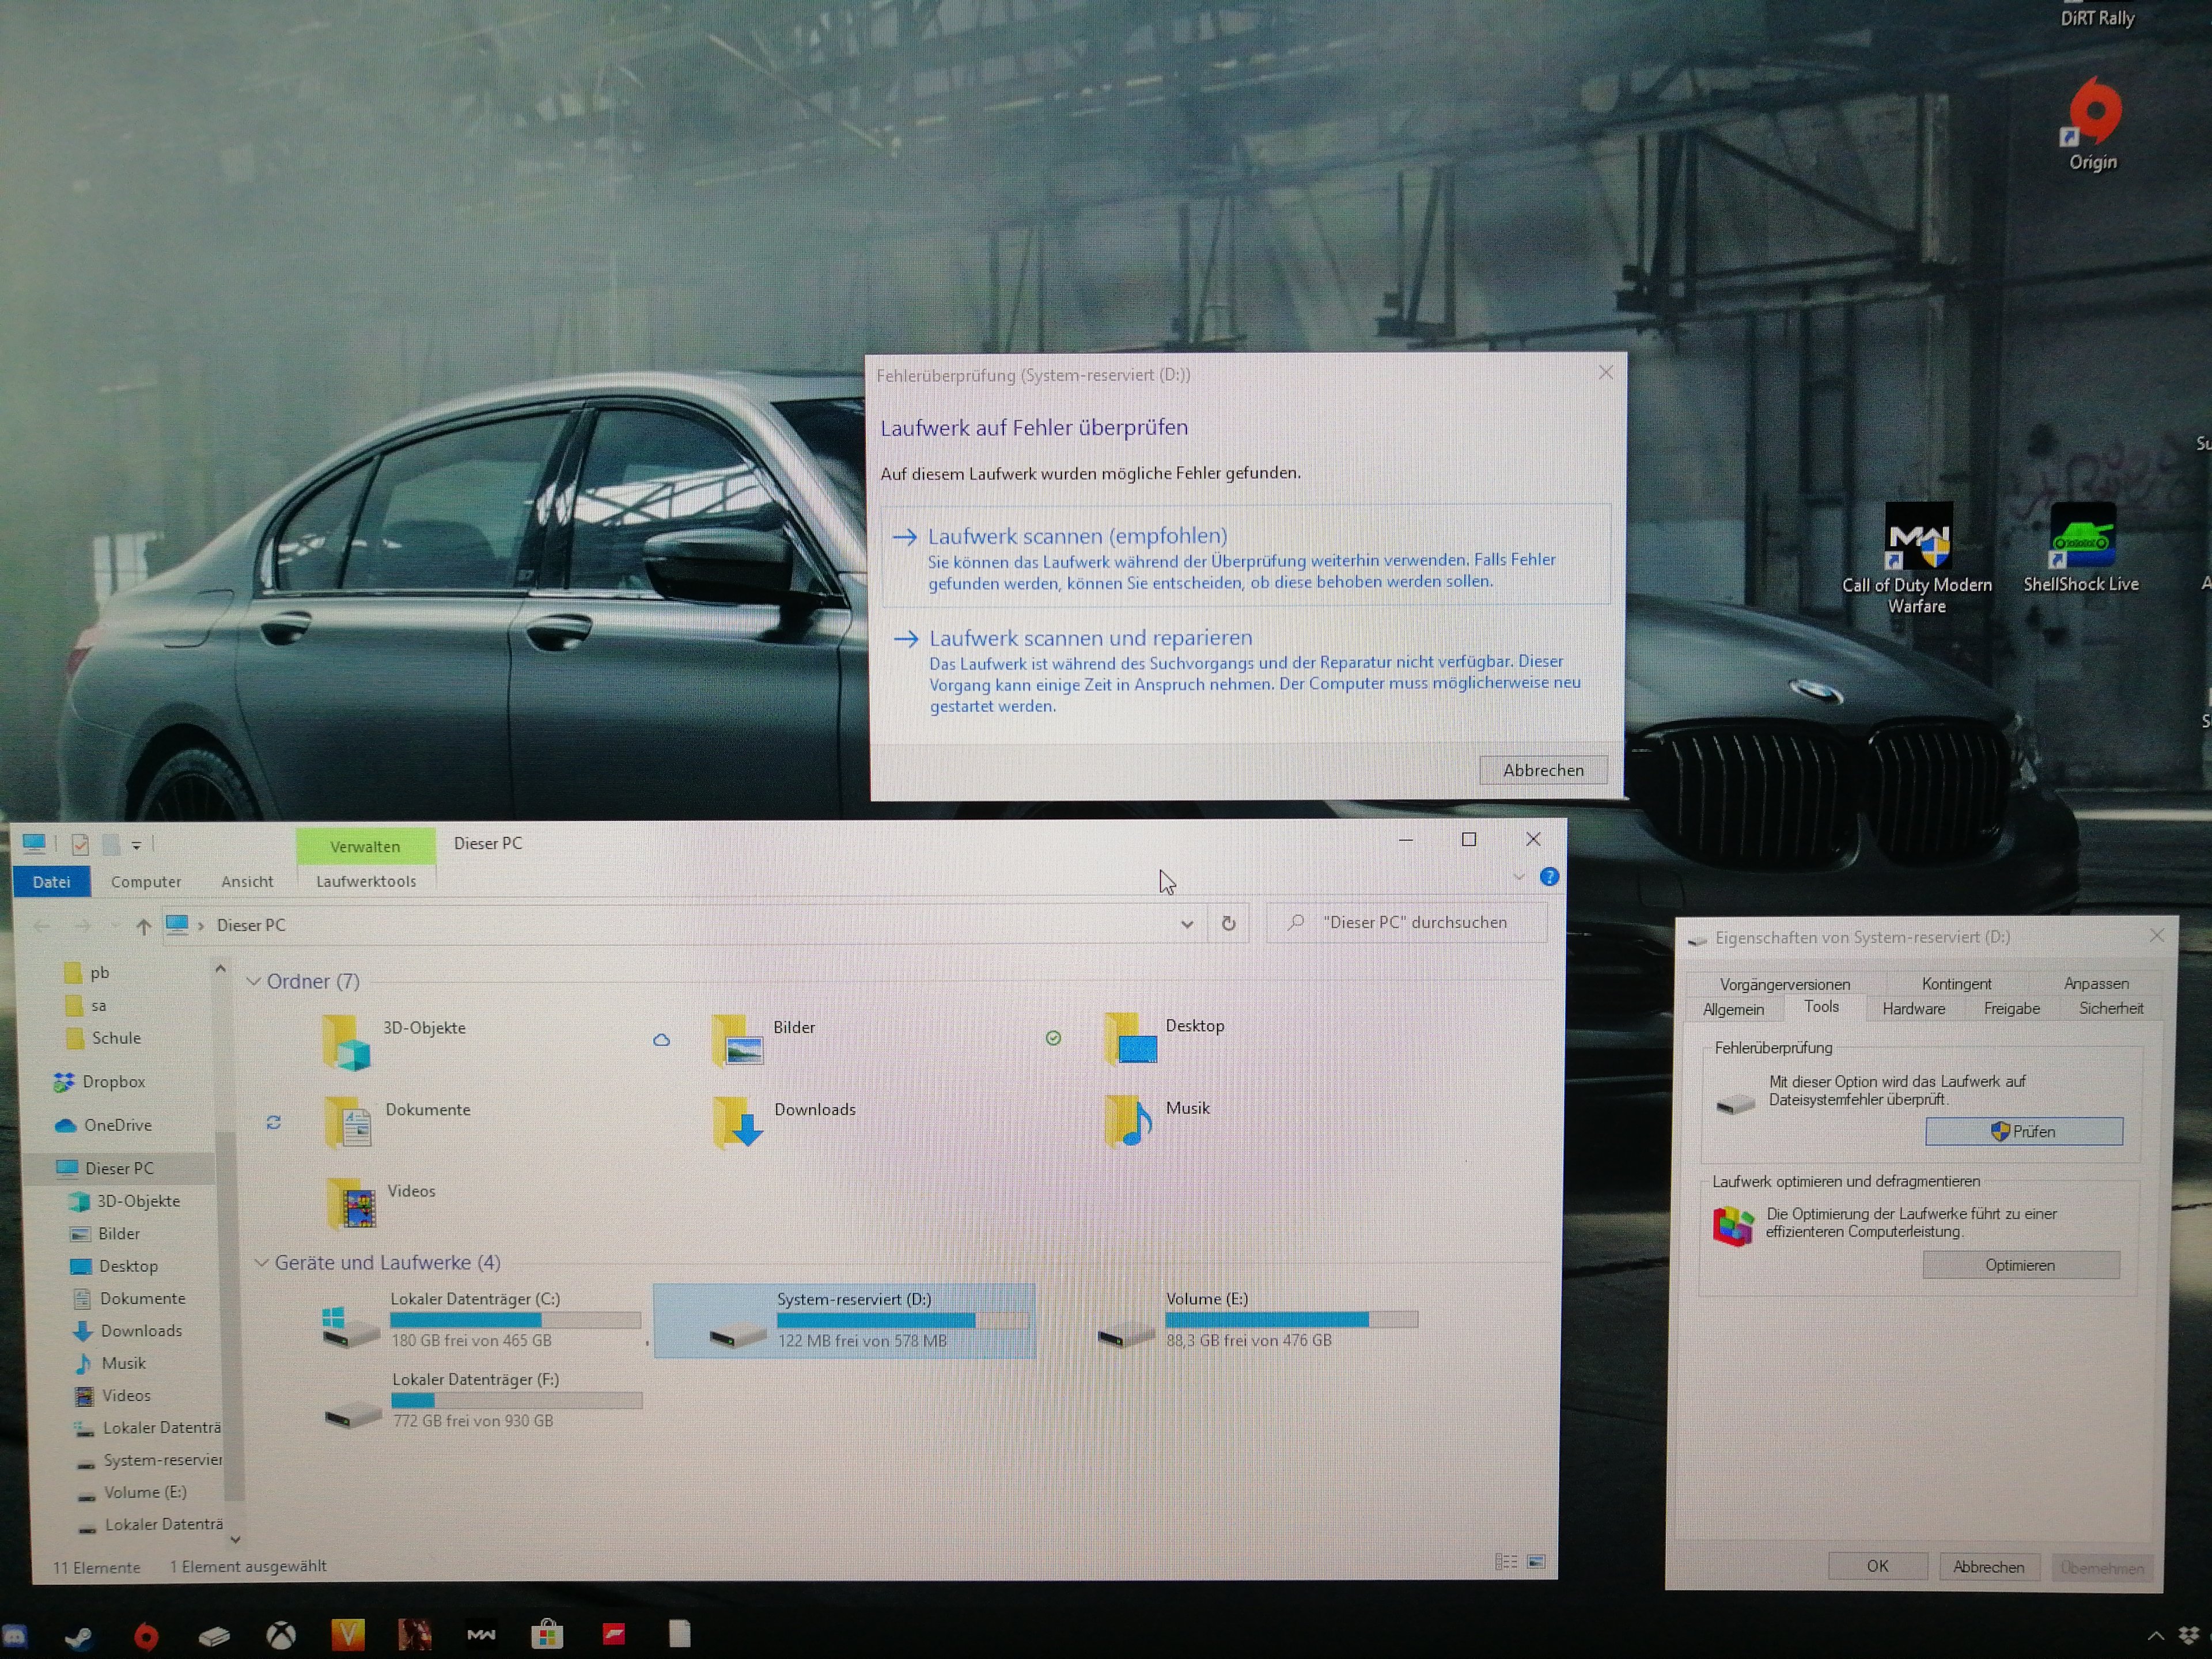The height and width of the screenshot is (1659, 2212).
Task: Open the Steam icon in the taskbar
Action: click(x=79, y=1637)
